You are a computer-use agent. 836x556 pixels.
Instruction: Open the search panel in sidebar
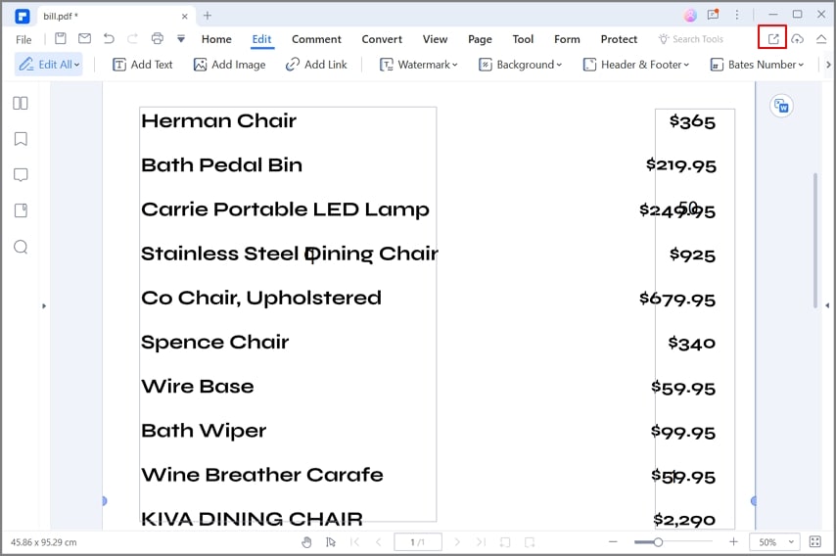click(x=21, y=247)
